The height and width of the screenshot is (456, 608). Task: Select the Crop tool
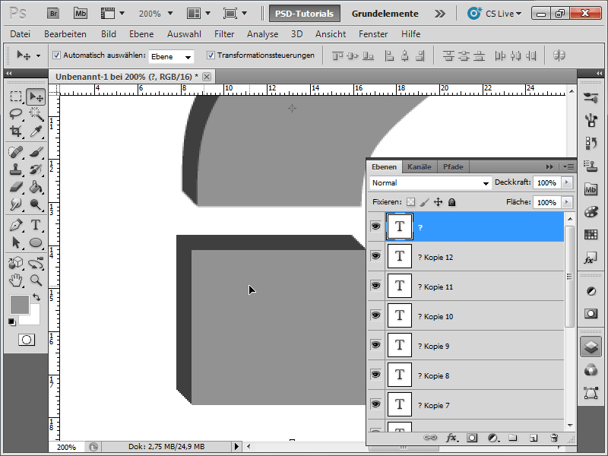coord(16,131)
